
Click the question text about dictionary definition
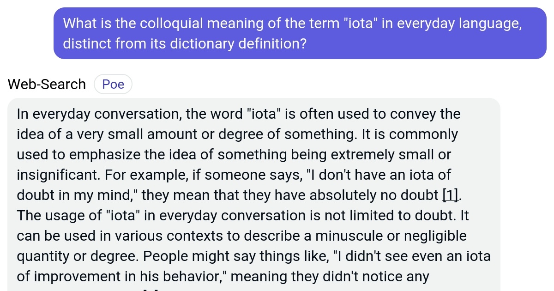(x=185, y=43)
